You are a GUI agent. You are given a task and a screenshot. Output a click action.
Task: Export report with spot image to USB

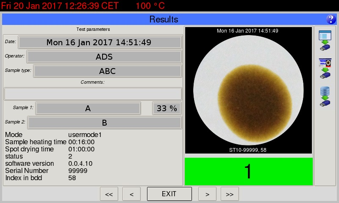click(325, 69)
